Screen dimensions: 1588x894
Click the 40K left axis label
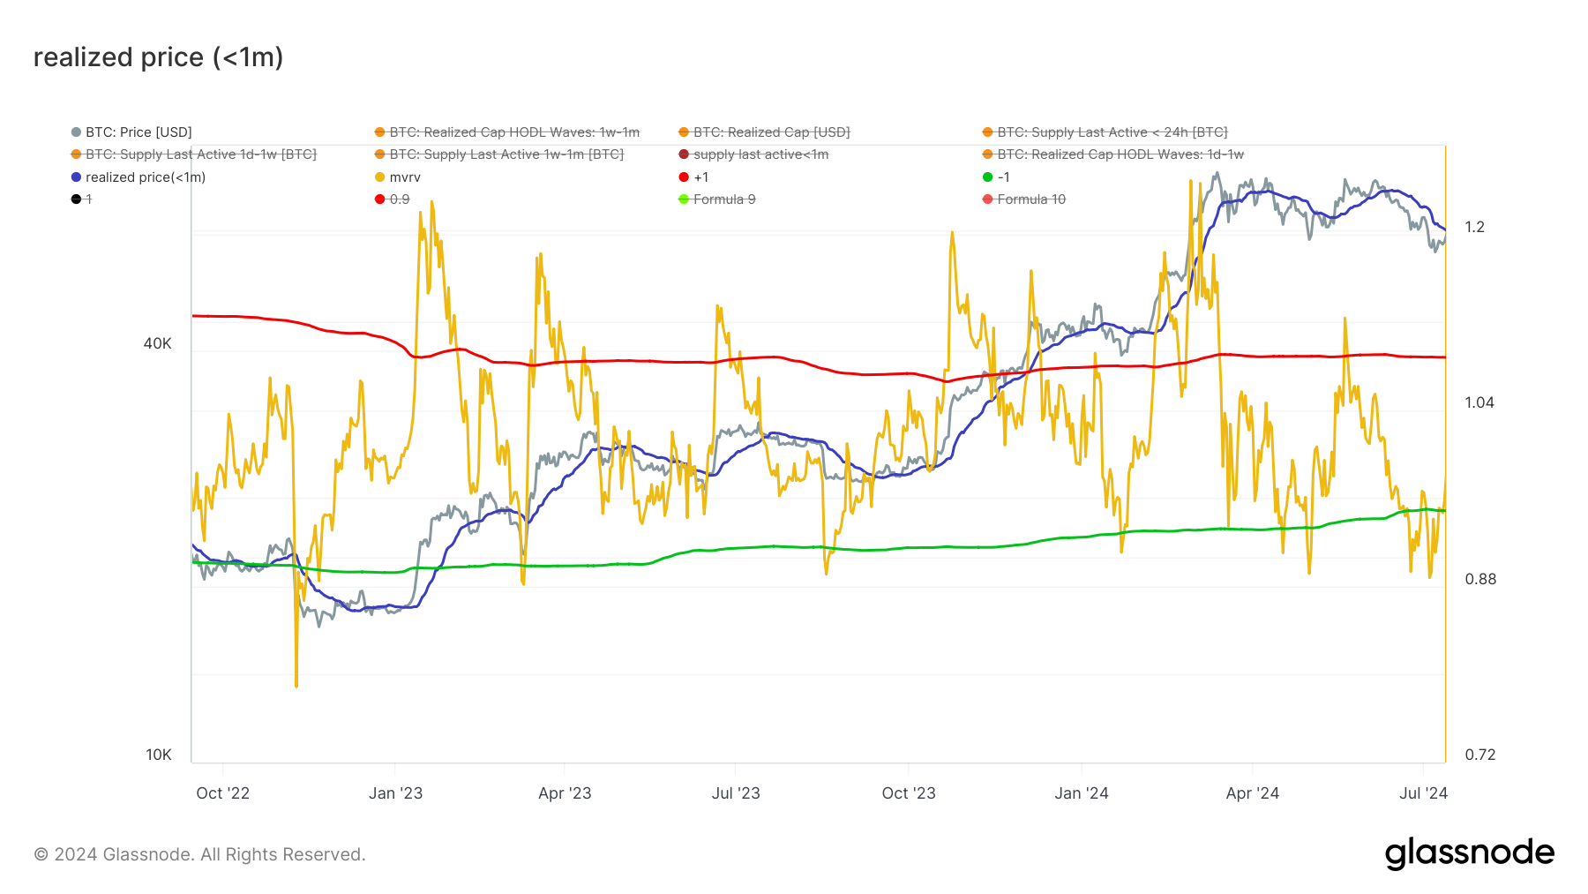158,343
